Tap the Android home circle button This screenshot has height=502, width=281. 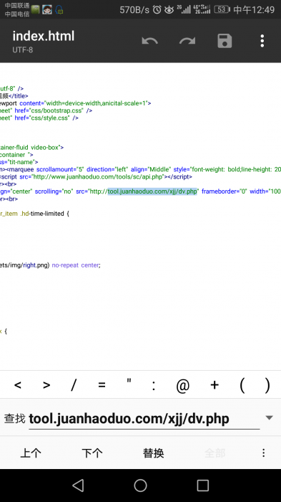tap(140, 486)
